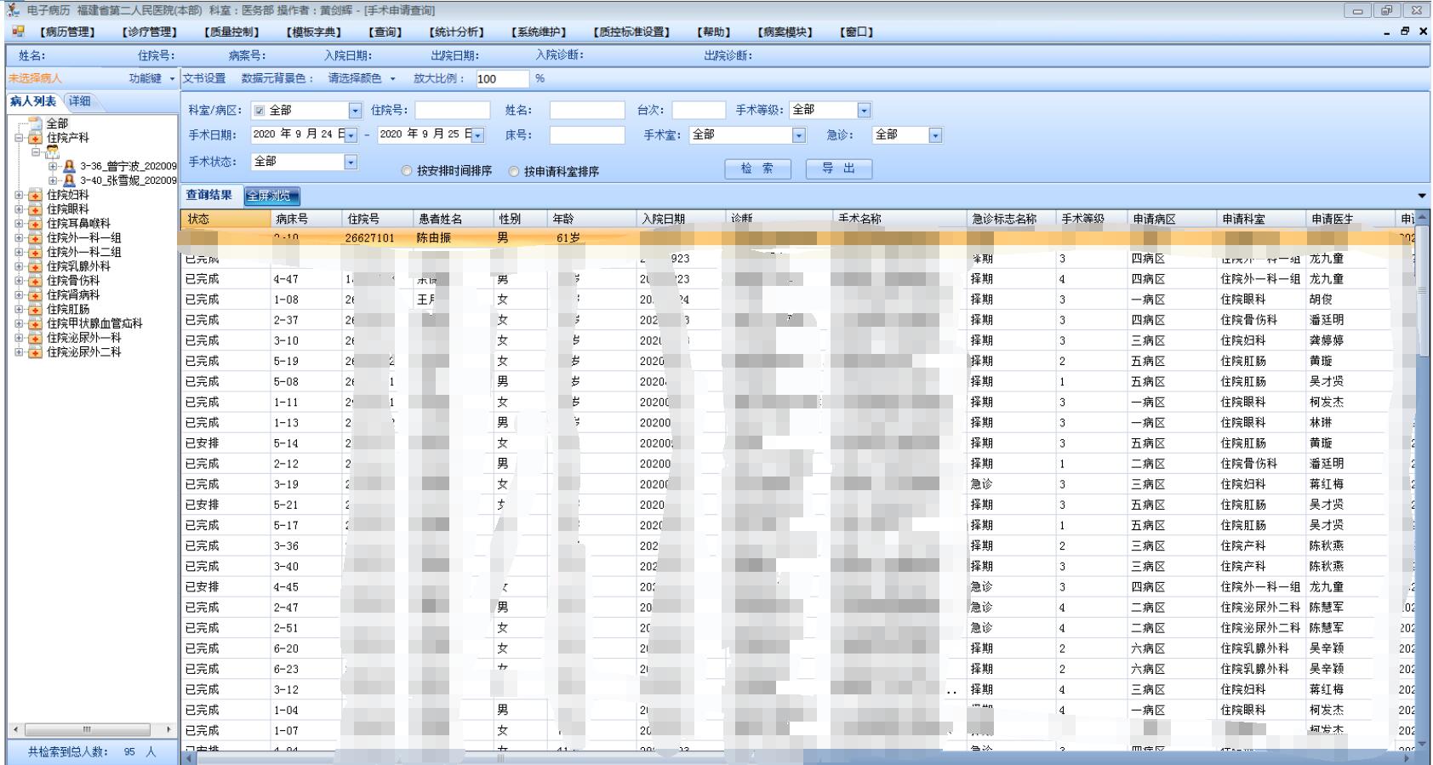Open the 手术等级 dropdown
The width and height of the screenshot is (1433, 765).
click(x=865, y=111)
